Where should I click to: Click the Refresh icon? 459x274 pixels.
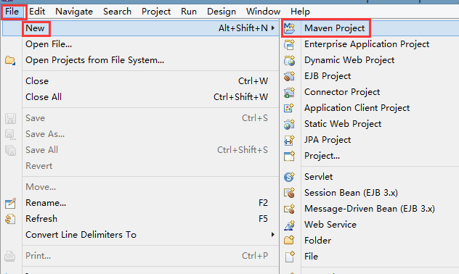coord(10,219)
